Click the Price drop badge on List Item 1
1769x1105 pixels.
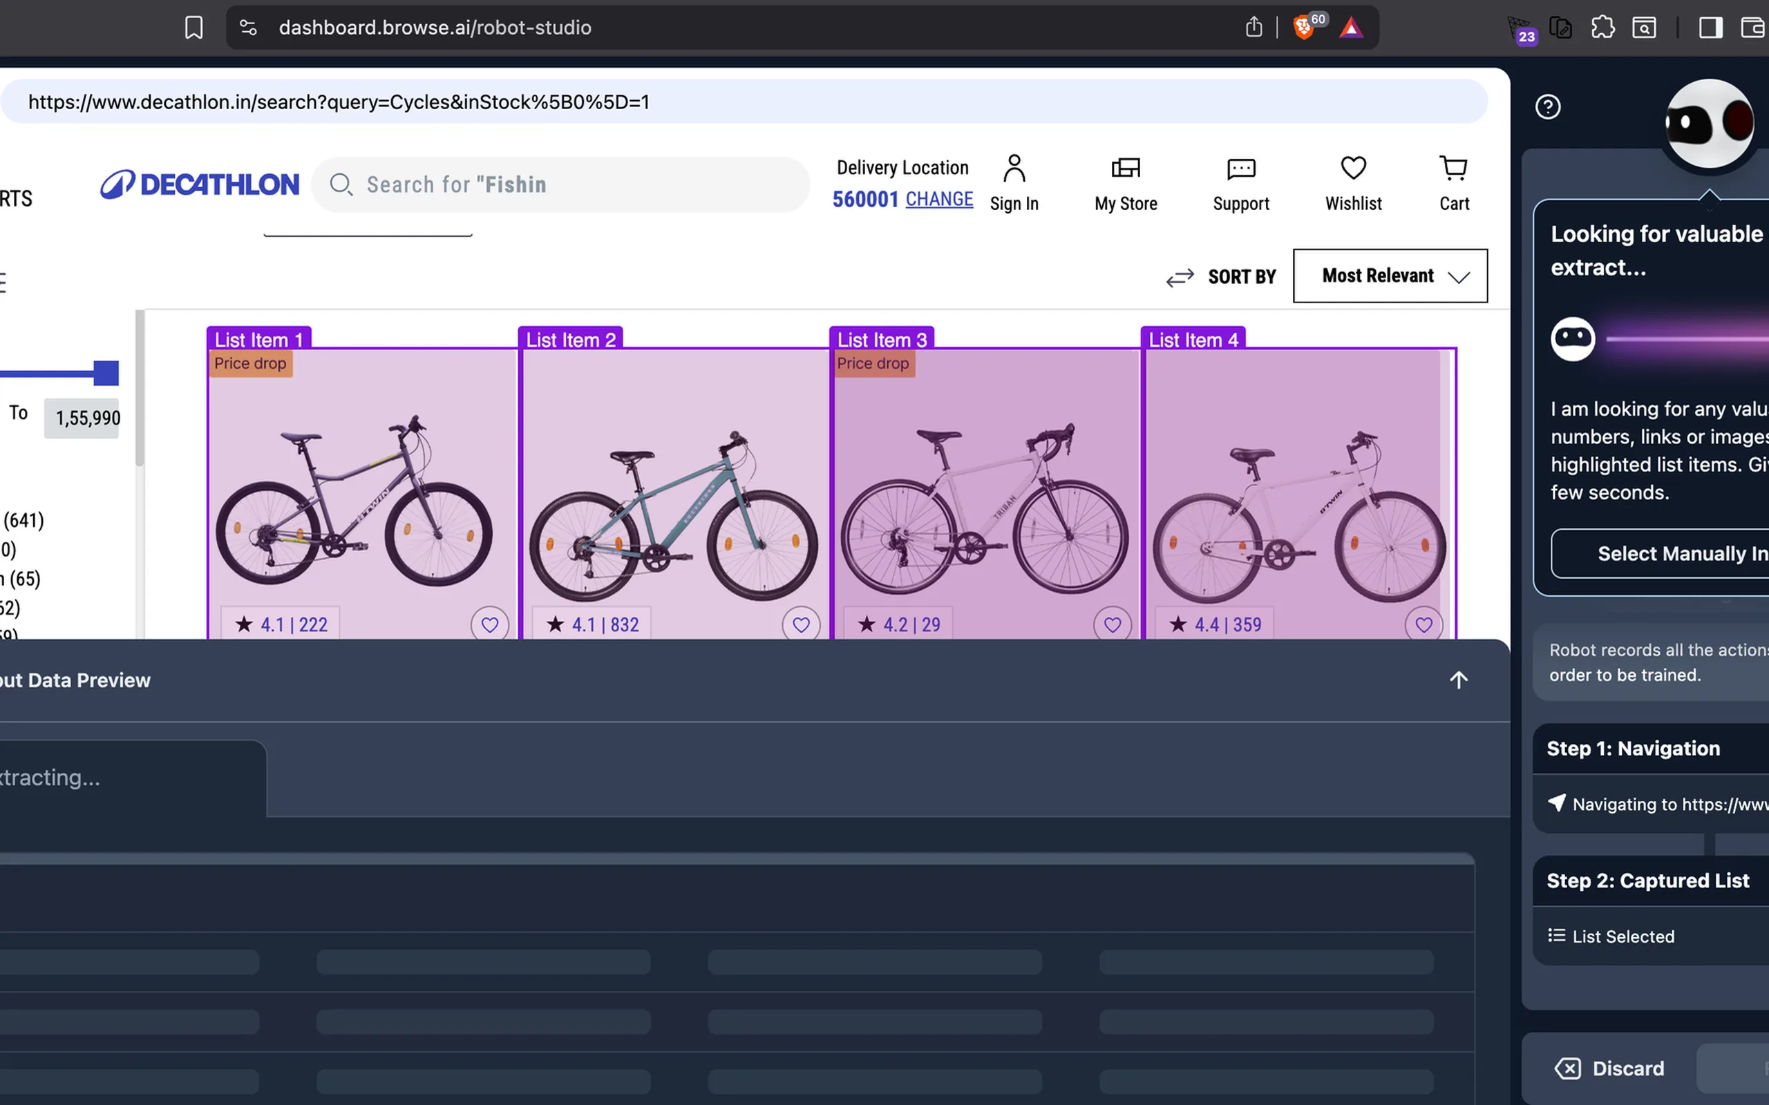pyautogui.click(x=251, y=363)
